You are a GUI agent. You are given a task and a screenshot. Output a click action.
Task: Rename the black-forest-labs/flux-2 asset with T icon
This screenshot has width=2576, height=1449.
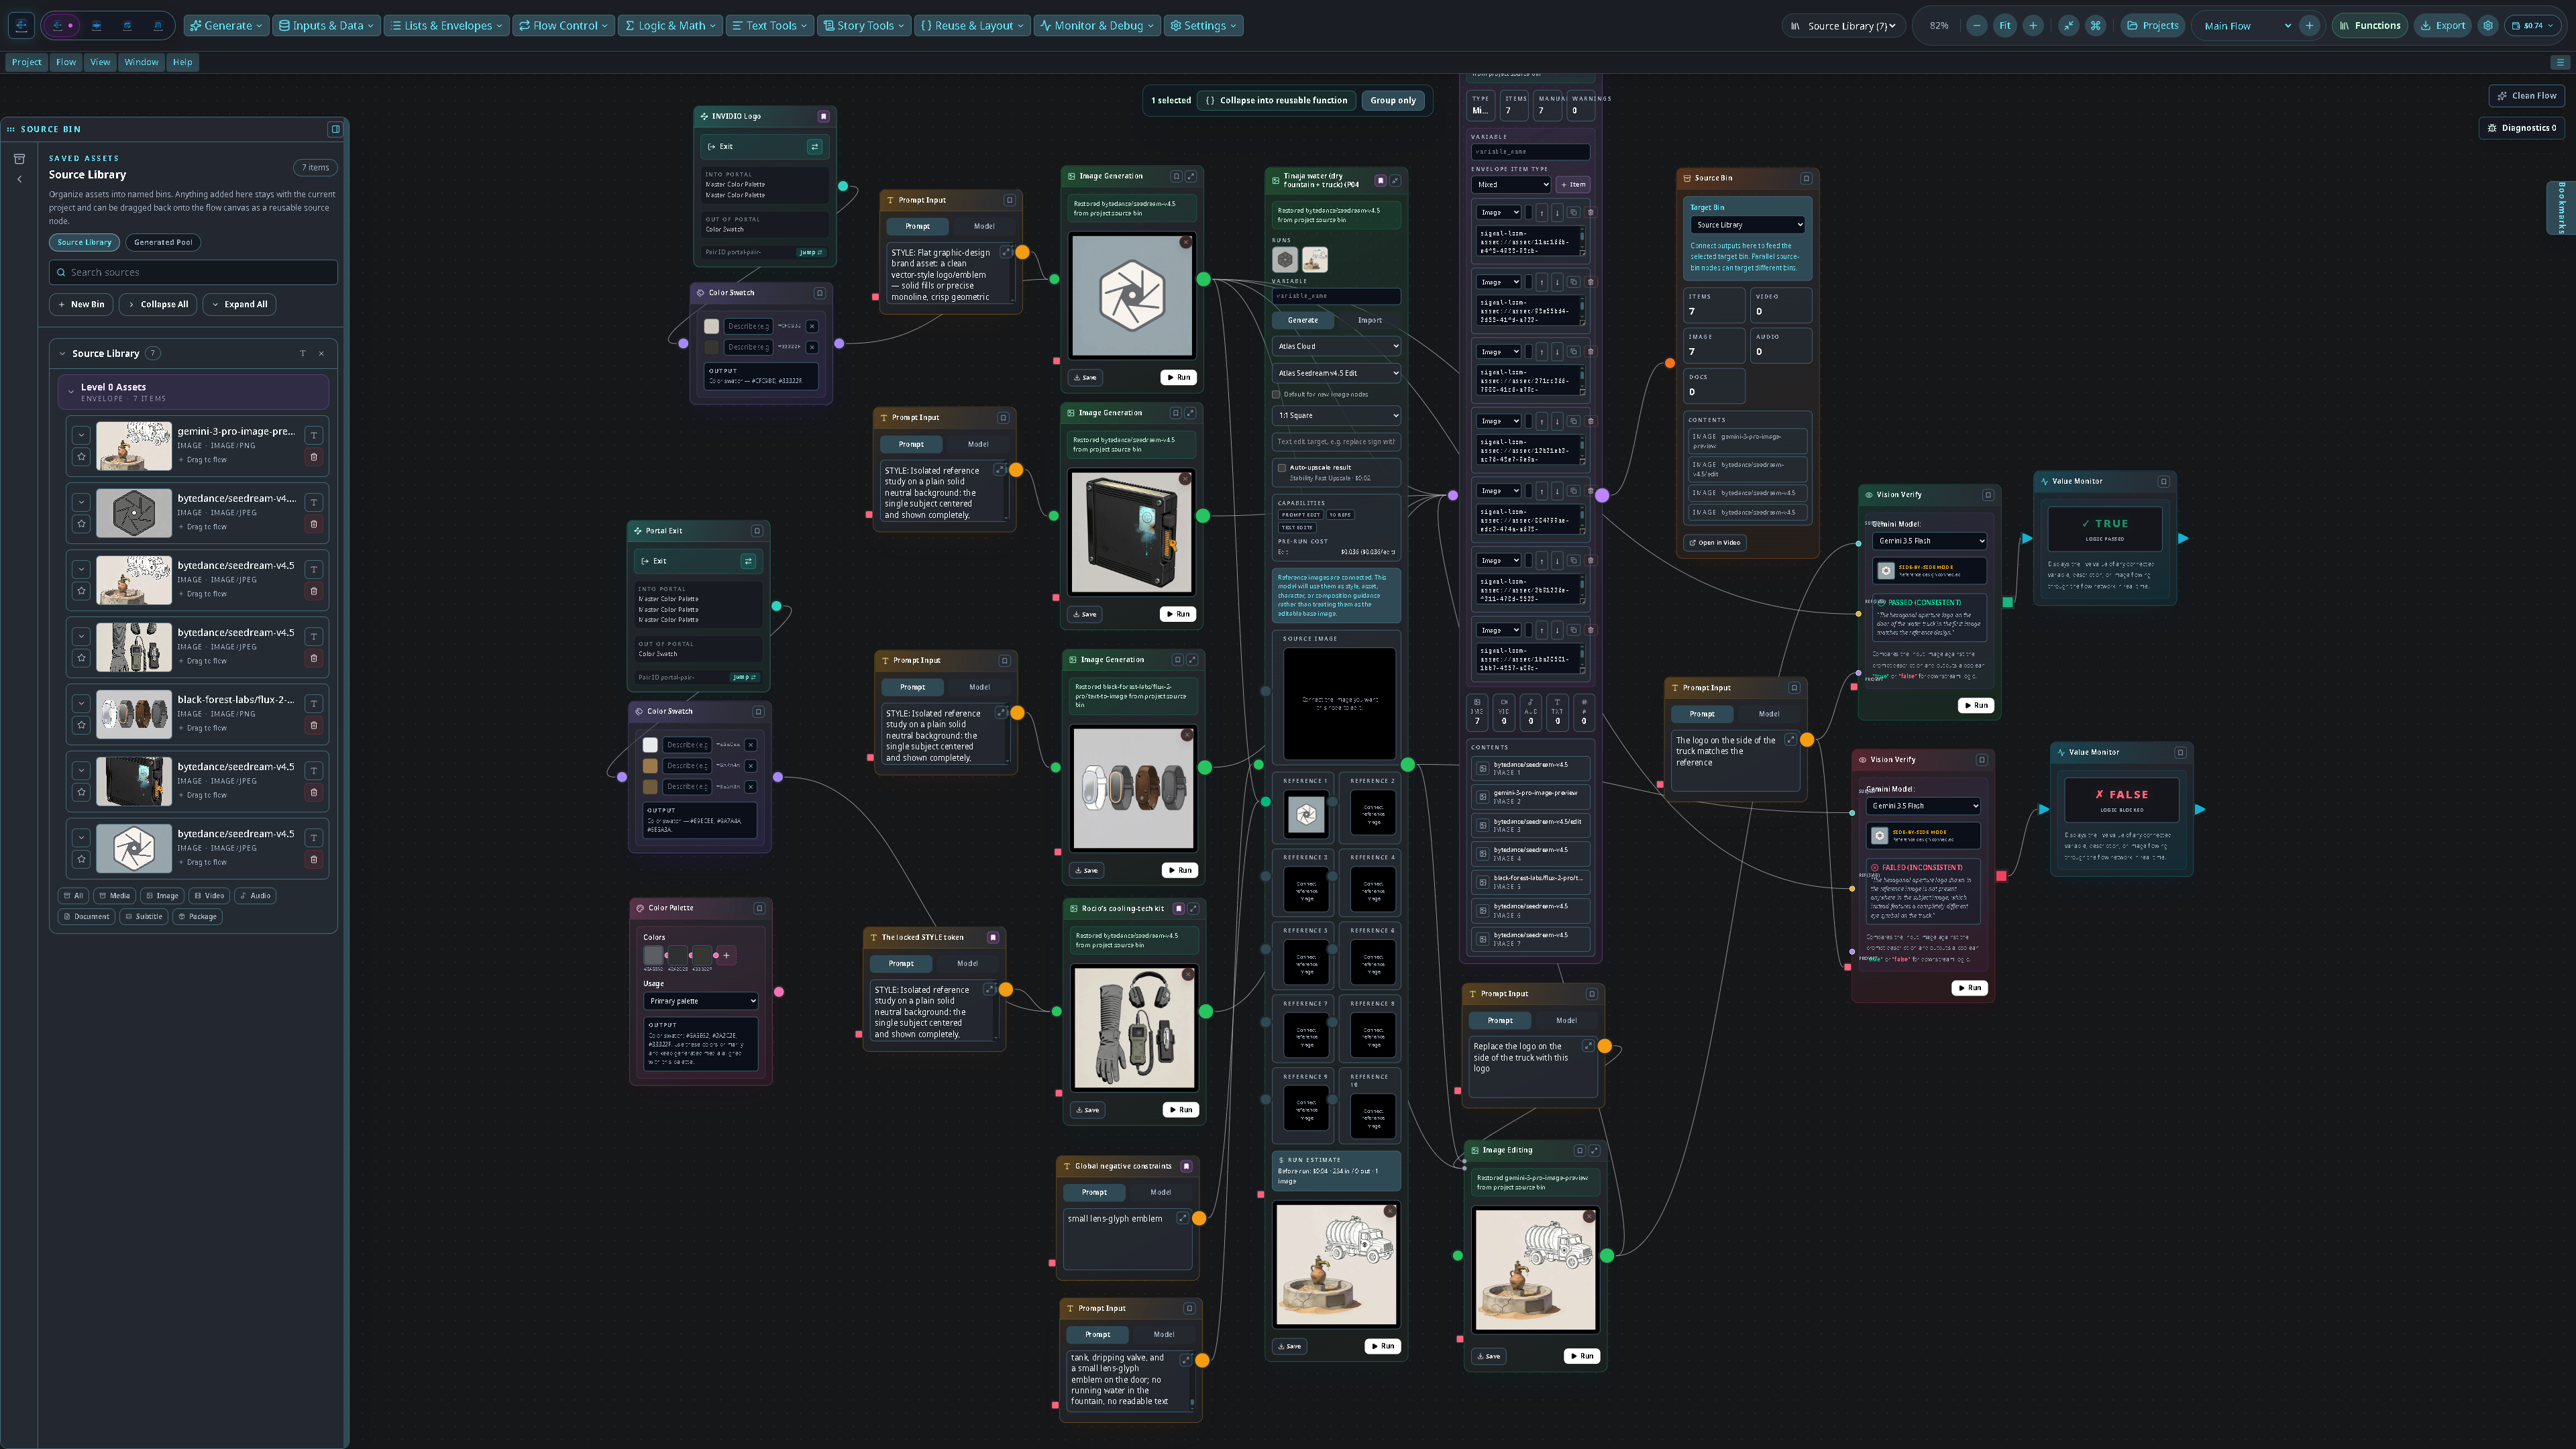[314, 703]
